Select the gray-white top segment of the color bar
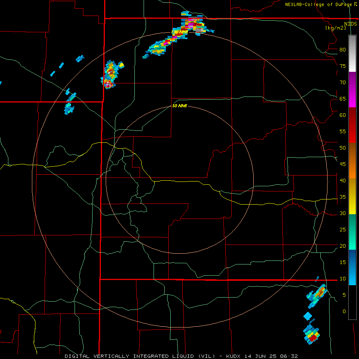The image size is (359, 359). pyautogui.click(x=352, y=53)
